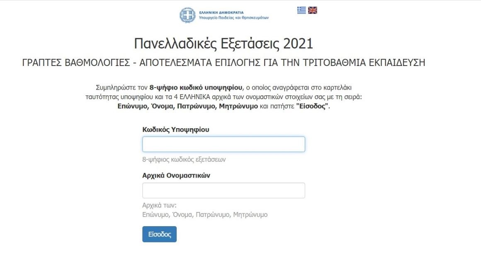Click the bold "Είσοδος" word in the instructions
Screen dimensions: 481x278
(312, 107)
